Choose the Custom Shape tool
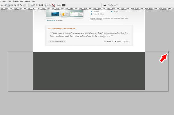 pos(24,5)
